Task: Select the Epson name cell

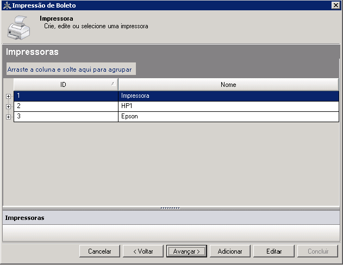Action: pyautogui.click(x=228, y=117)
